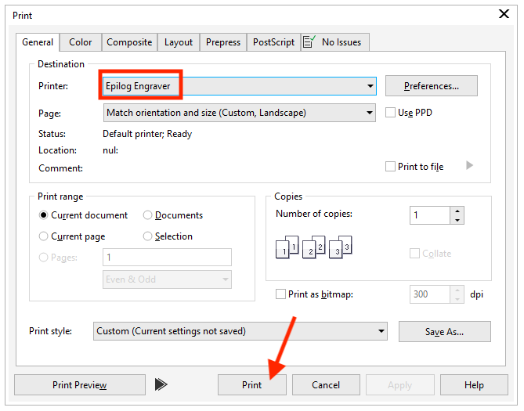Open the Color tab

pyautogui.click(x=80, y=42)
